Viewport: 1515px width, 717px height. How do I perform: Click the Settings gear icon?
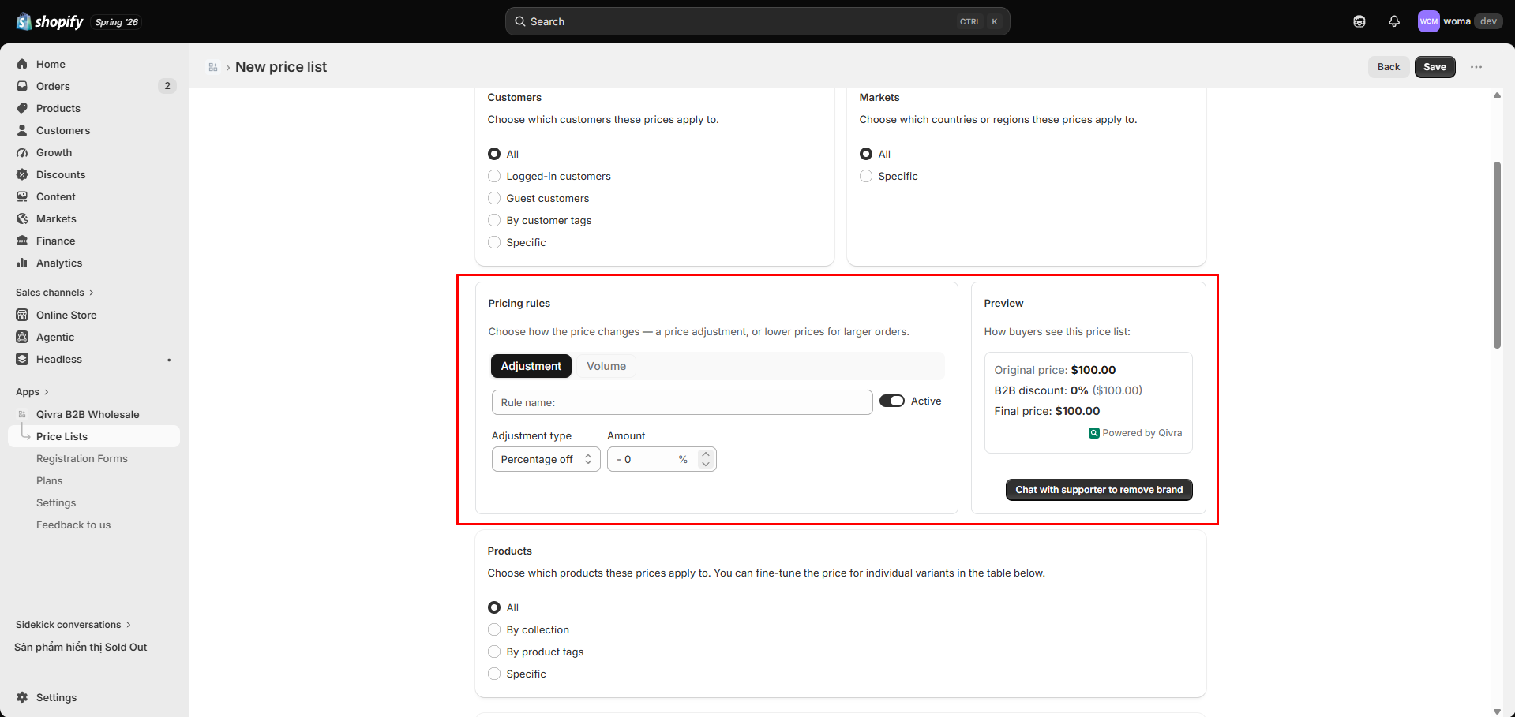pyautogui.click(x=22, y=697)
